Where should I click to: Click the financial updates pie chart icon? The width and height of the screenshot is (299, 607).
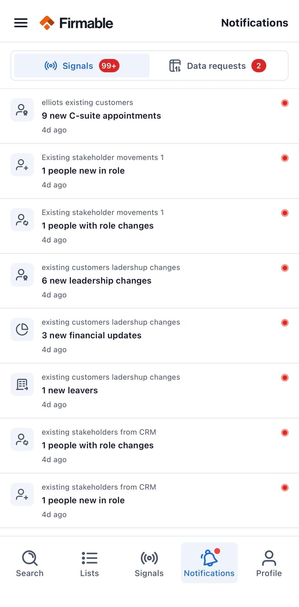[x=22, y=329]
